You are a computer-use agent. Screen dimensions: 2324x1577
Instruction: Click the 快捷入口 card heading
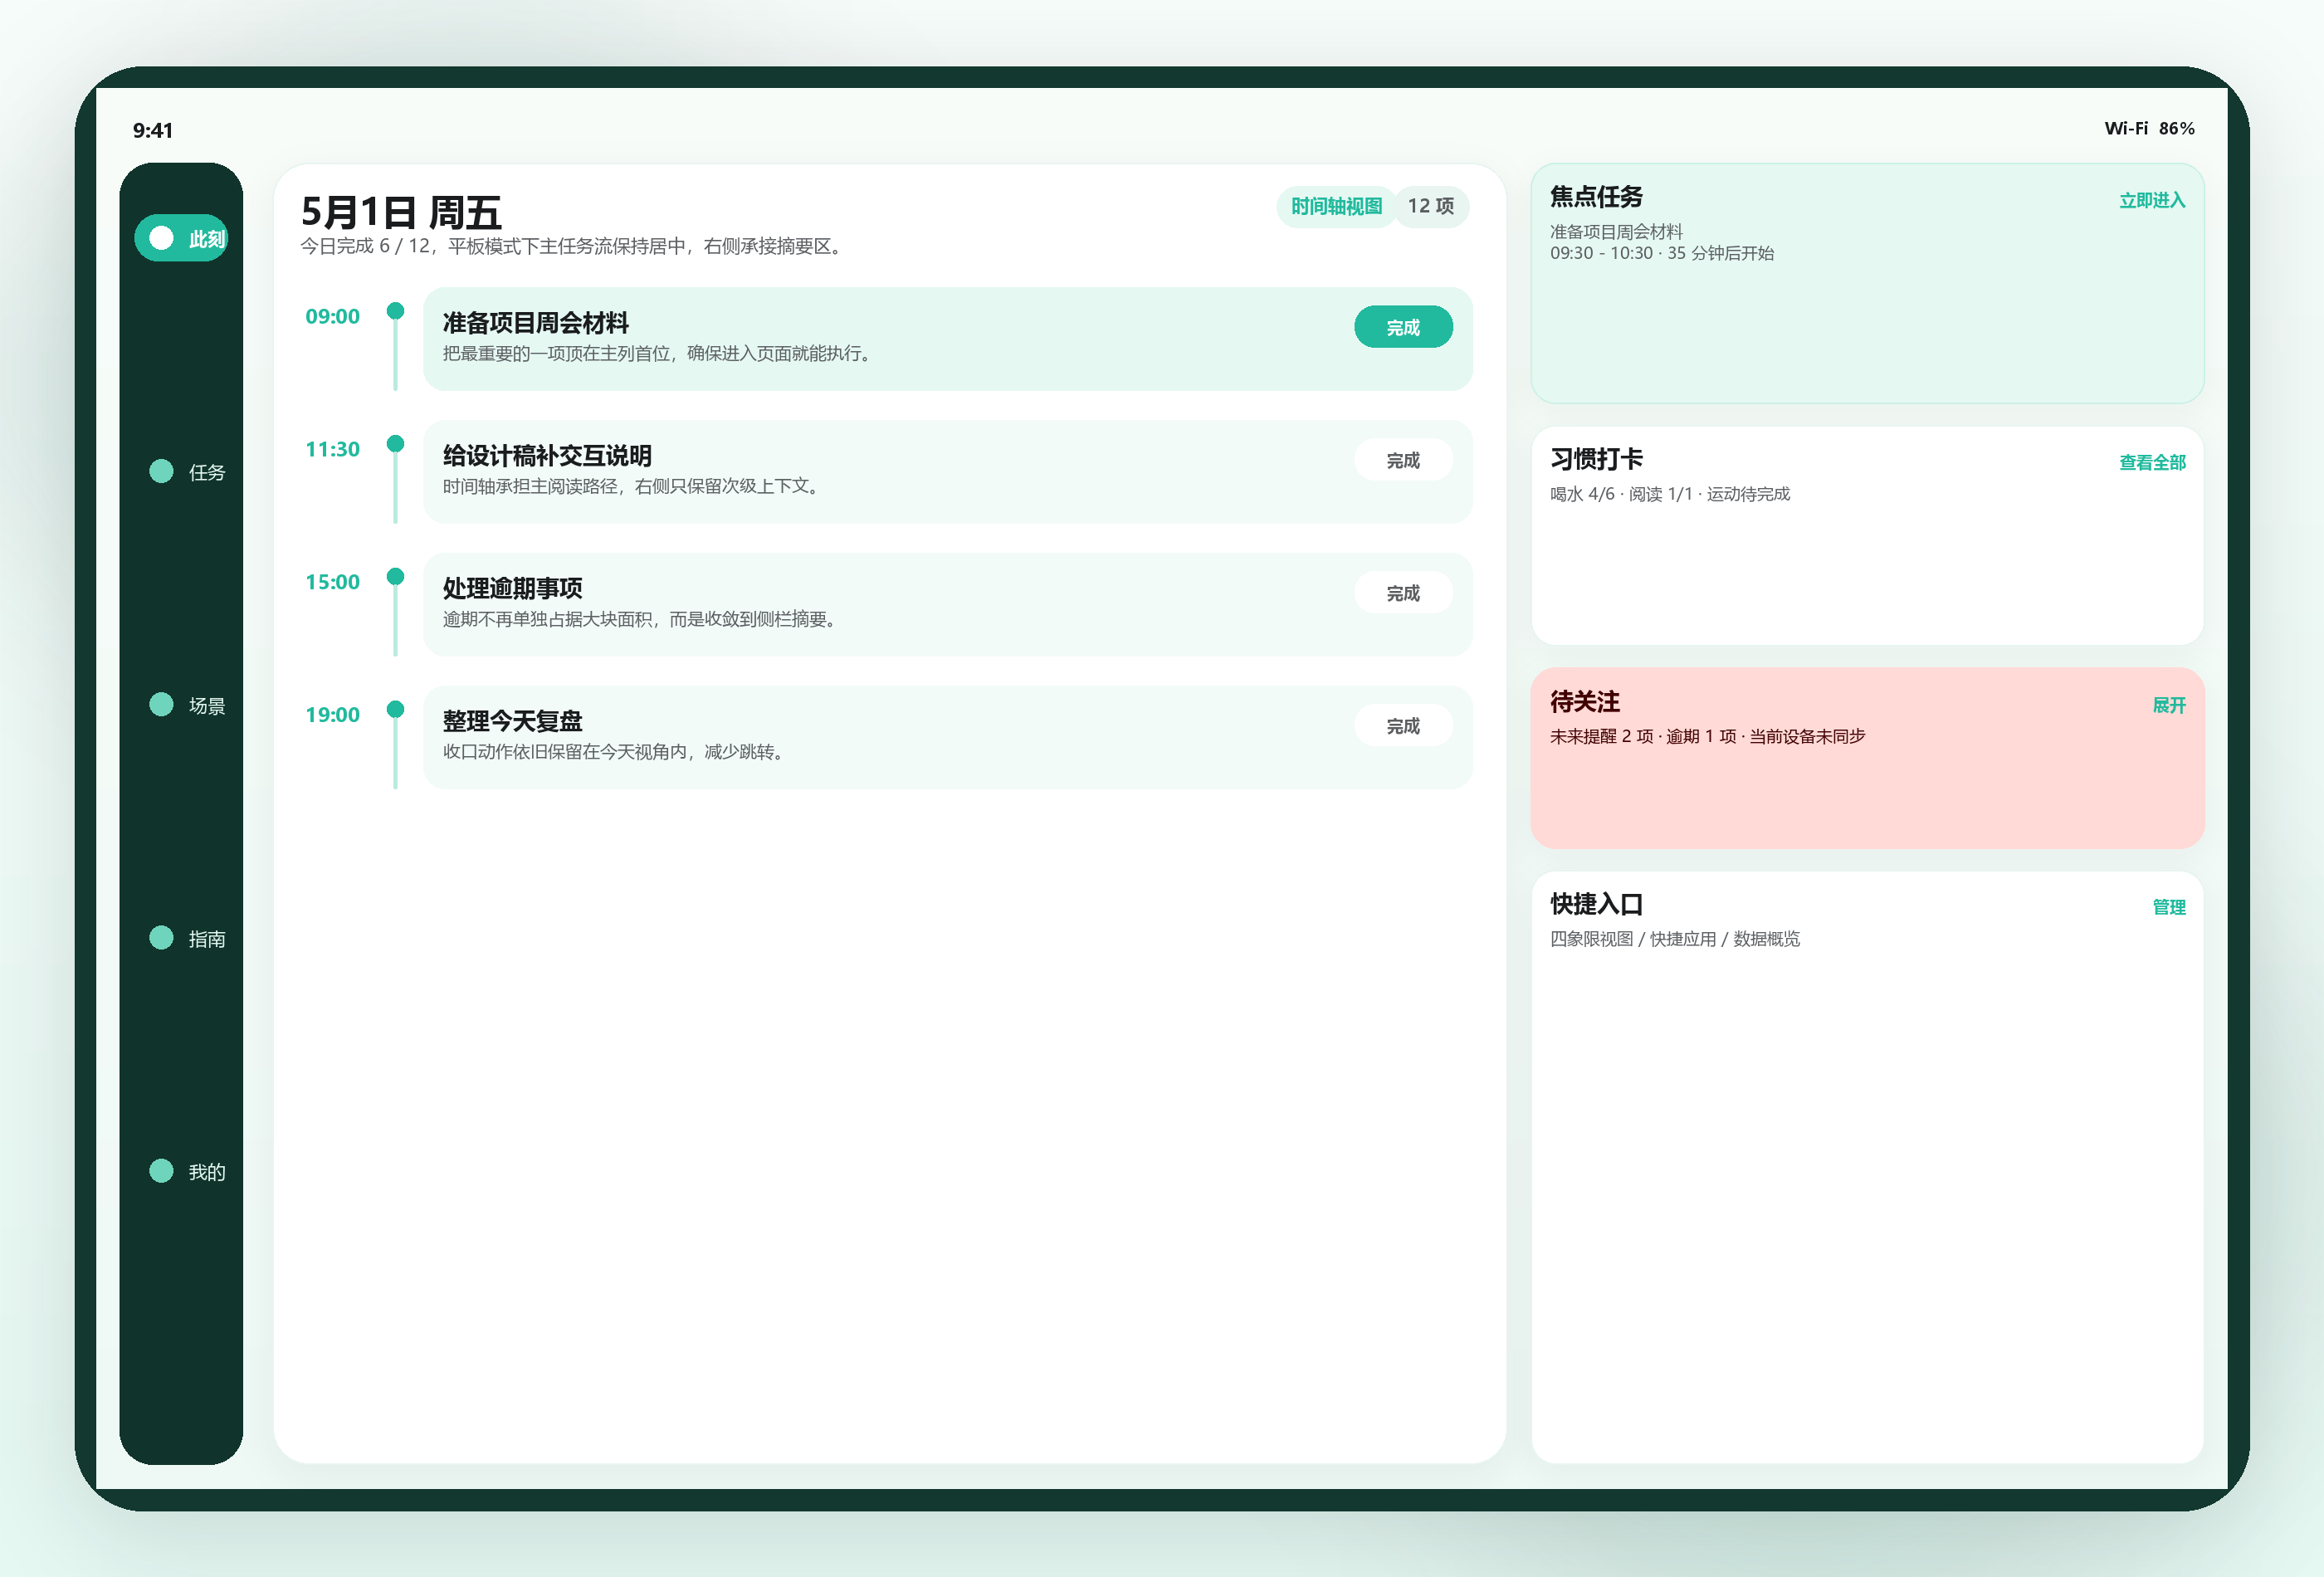pos(1596,904)
